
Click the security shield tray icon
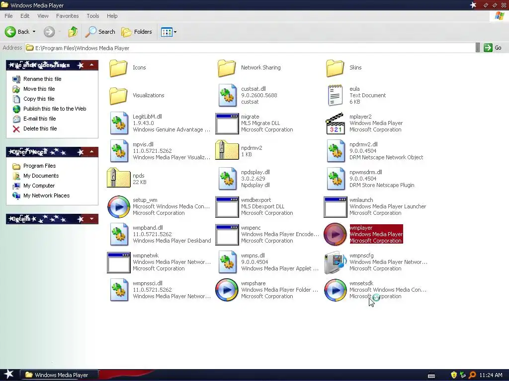click(x=453, y=375)
